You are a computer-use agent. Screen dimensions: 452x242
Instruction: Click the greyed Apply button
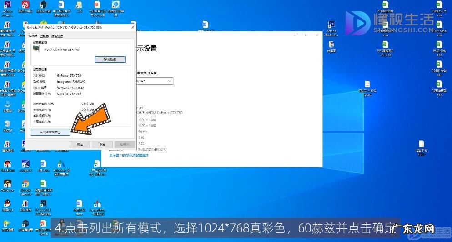[125, 144]
